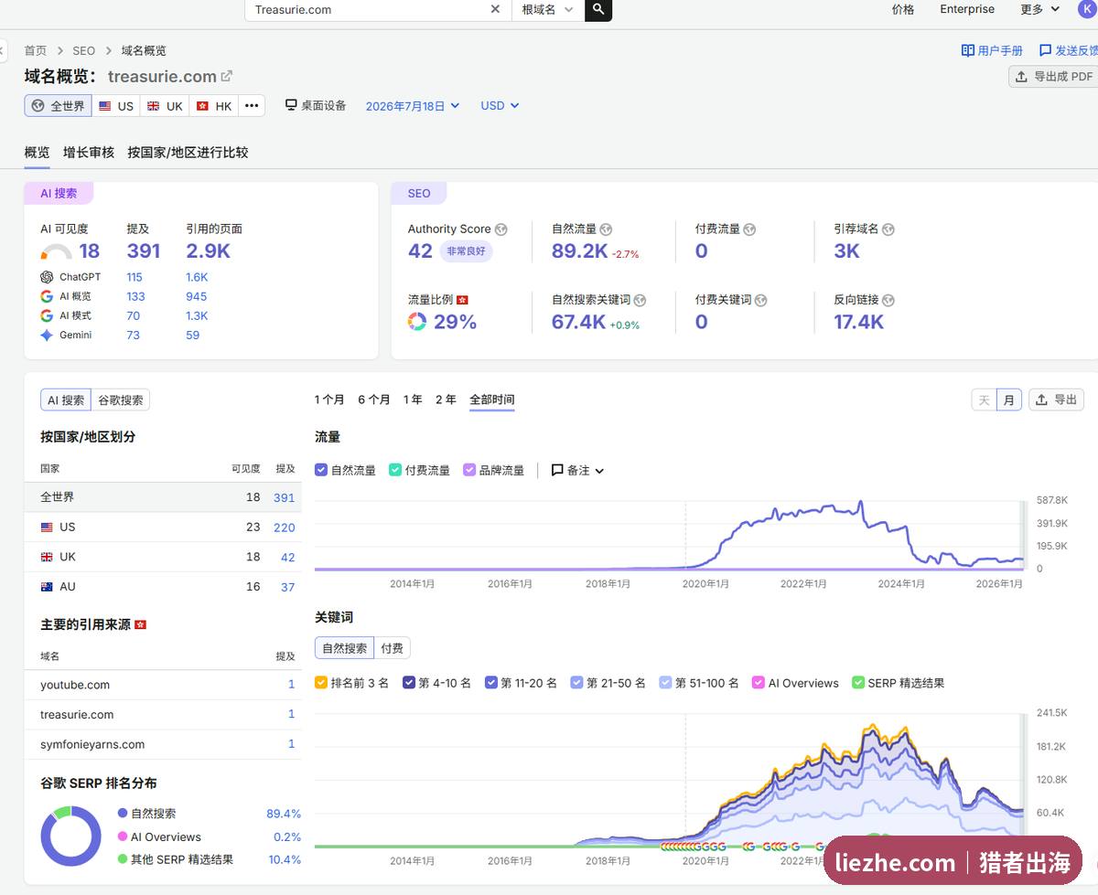Open the 价格 pricing link
Screen dimensions: 1098x895
pyautogui.click(x=903, y=9)
